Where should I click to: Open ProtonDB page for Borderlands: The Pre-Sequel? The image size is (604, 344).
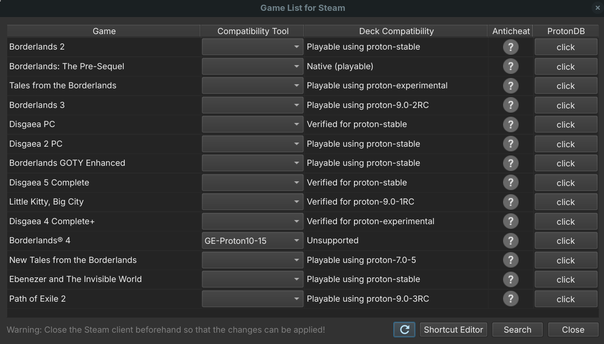565,67
